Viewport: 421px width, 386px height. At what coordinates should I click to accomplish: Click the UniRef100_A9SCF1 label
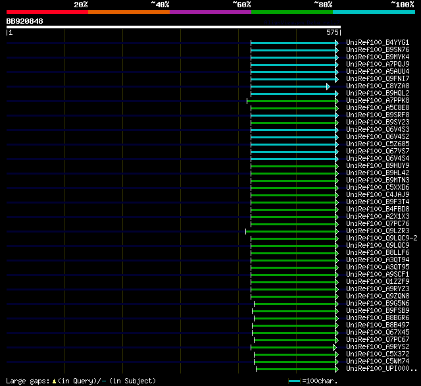(378, 275)
